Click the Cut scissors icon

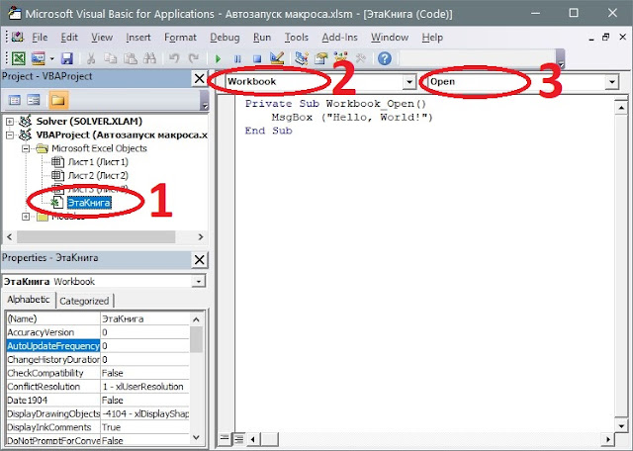pyautogui.click(x=91, y=58)
